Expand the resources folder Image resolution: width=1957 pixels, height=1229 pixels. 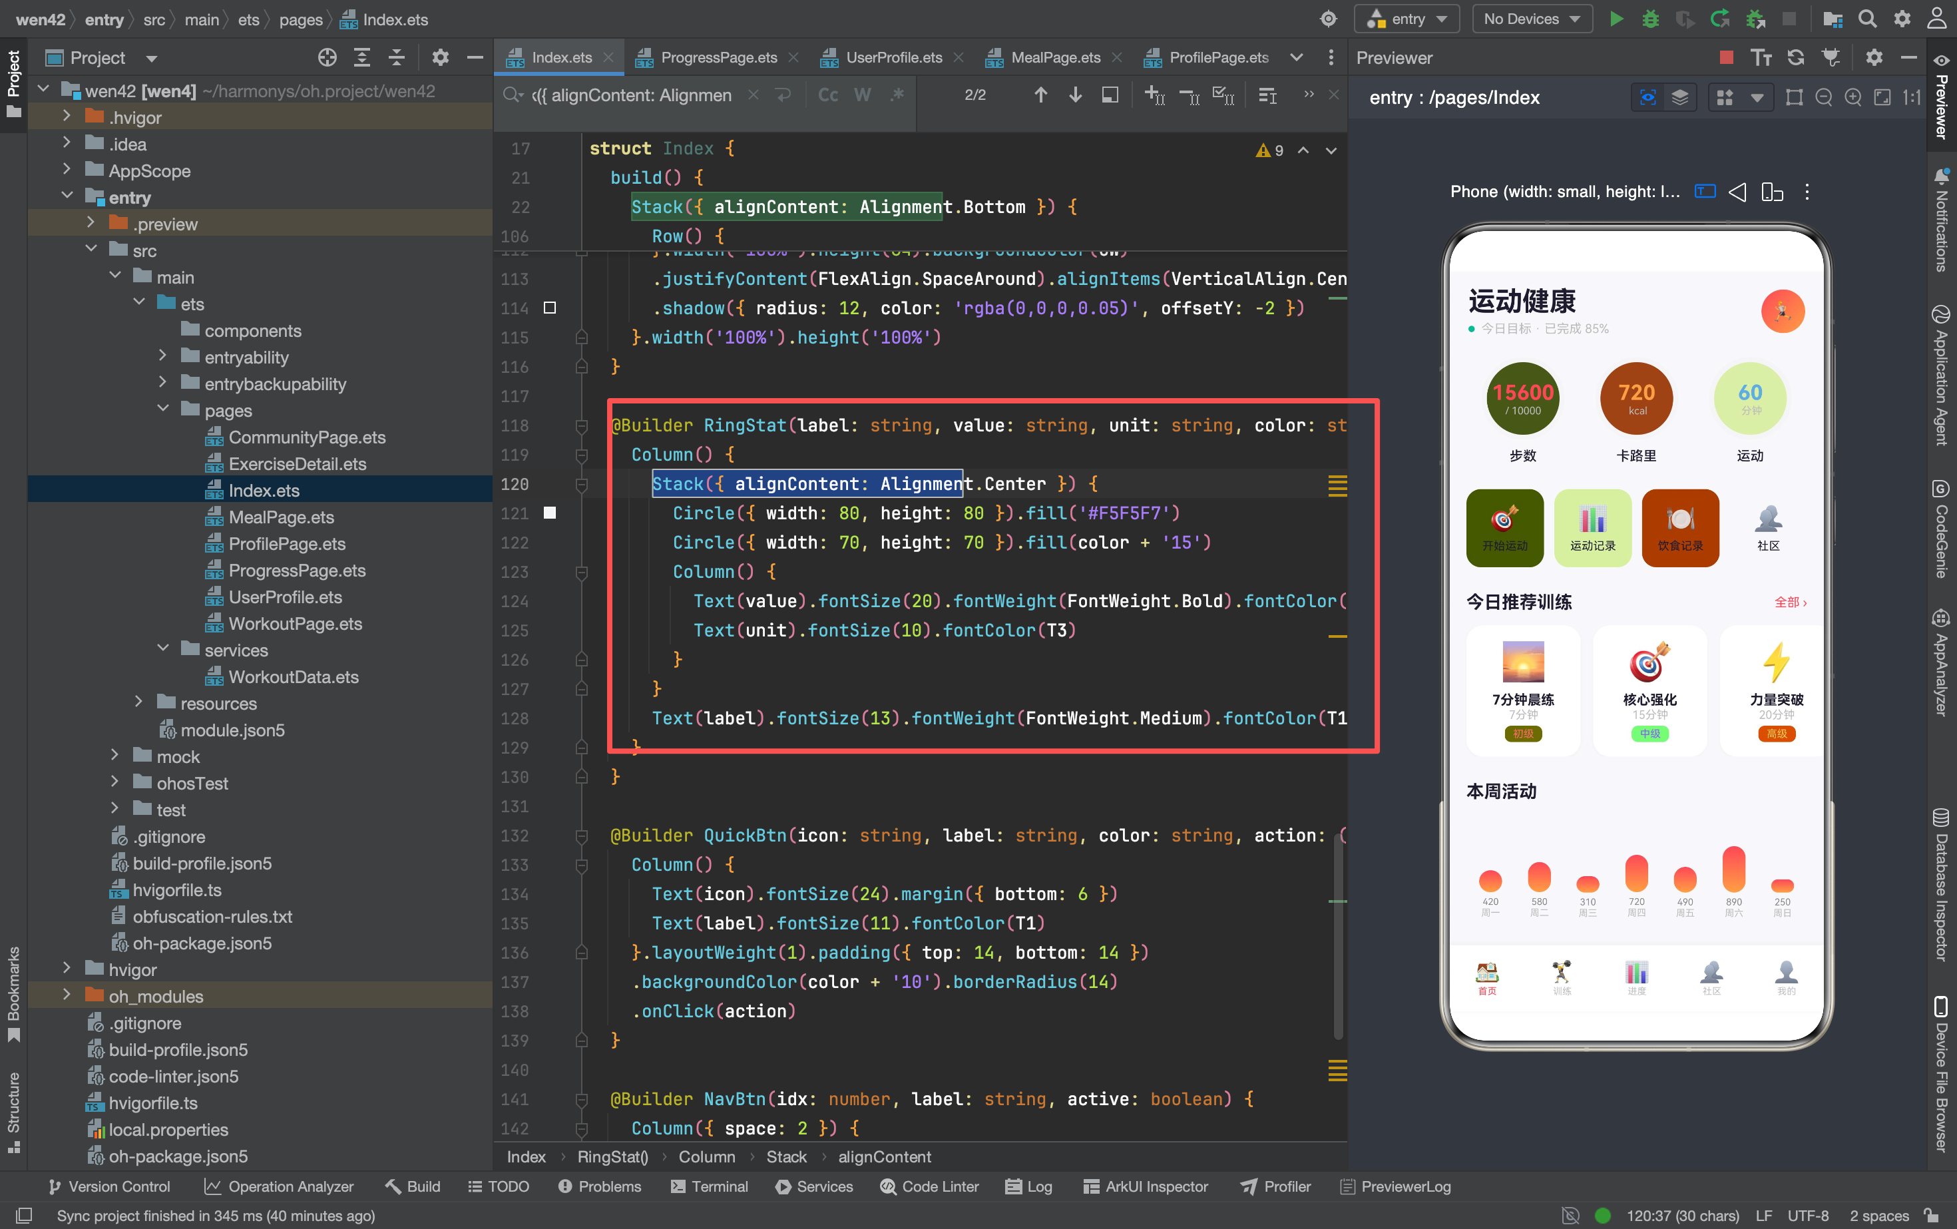tap(139, 703)
